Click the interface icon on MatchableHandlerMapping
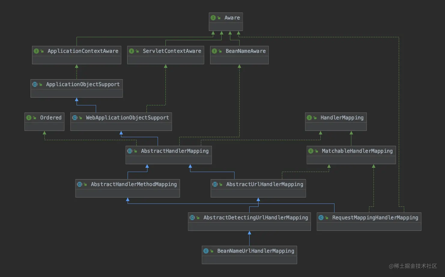The height and width of the screenshot is (277, 445). [311, 151]
